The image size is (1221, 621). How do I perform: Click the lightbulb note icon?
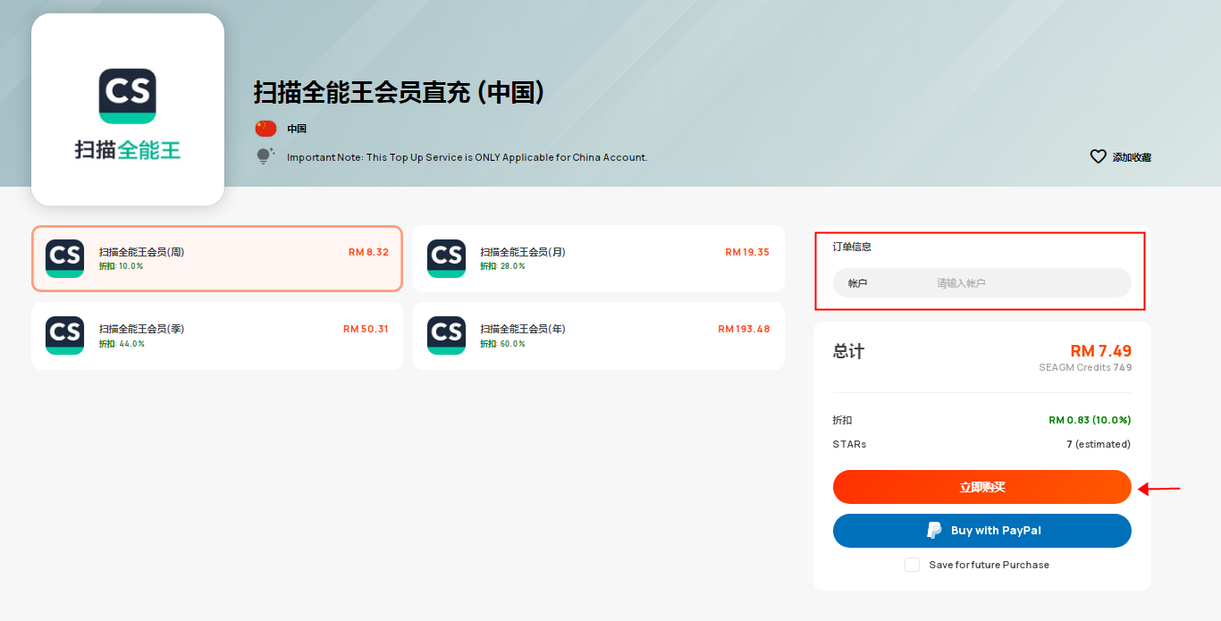(x=265, y=156)
